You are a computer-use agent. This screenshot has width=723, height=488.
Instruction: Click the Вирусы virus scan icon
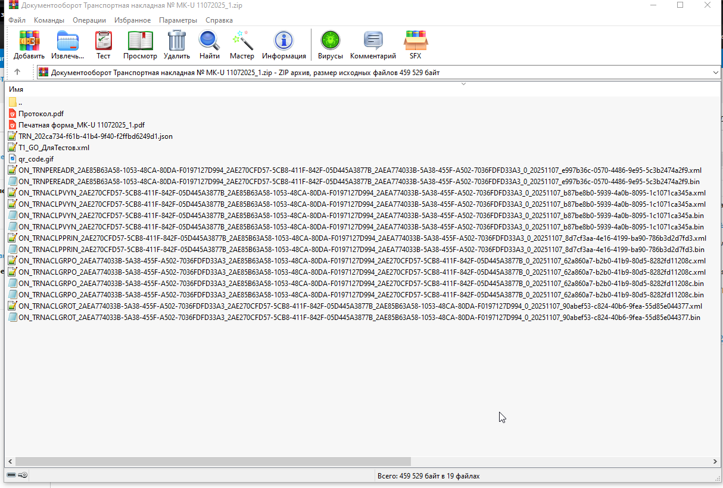click(330, 41)
